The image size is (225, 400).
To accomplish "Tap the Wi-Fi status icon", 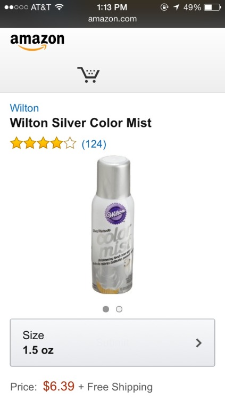I will click(59, 7).
